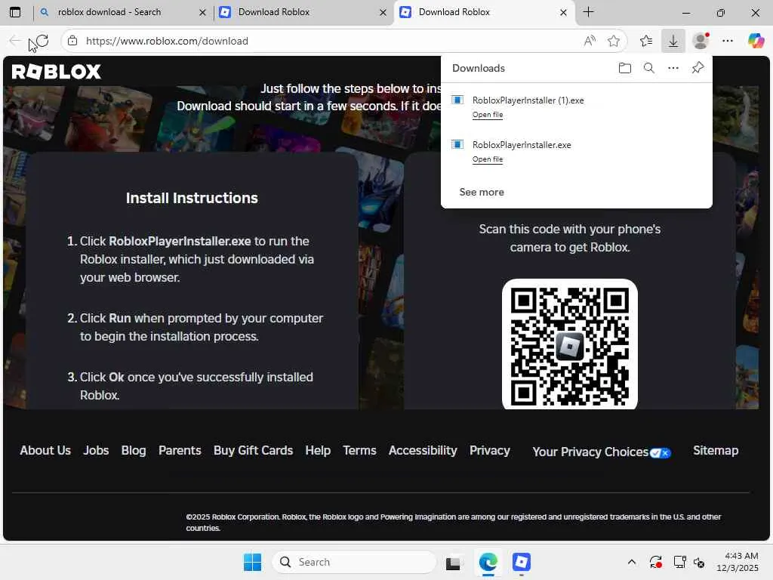Click the taskbar Search box
The width and height of the screenshot is (773, 580).
point(354,562)
